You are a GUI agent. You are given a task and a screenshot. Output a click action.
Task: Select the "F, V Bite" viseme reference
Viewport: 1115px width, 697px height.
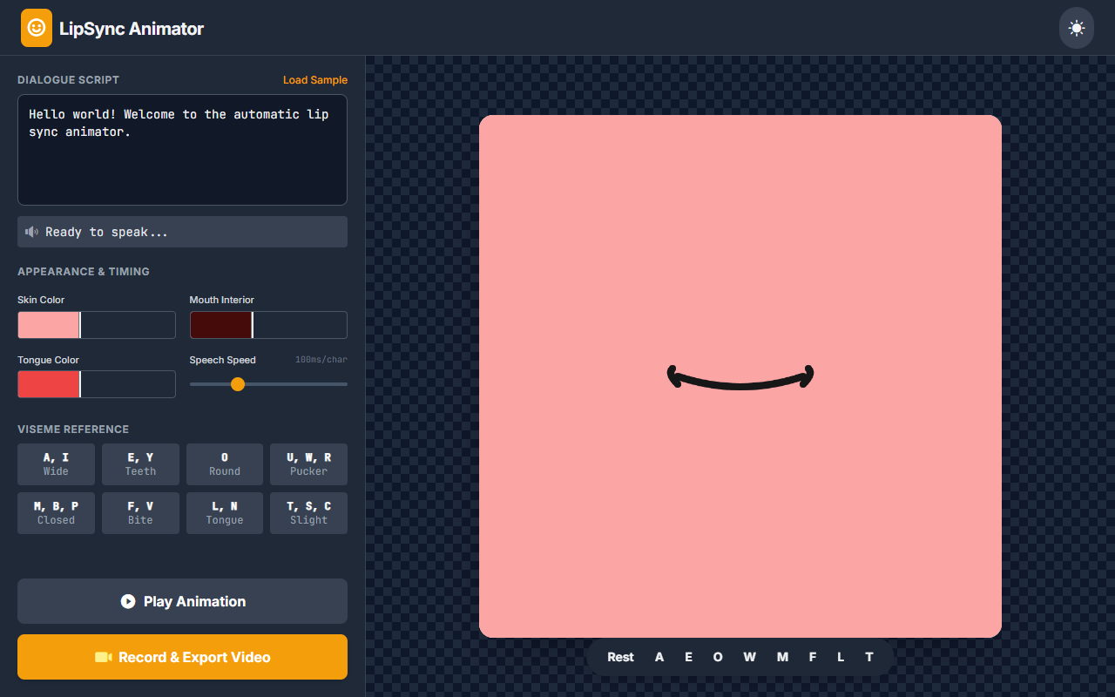click(x=140, y=512)
